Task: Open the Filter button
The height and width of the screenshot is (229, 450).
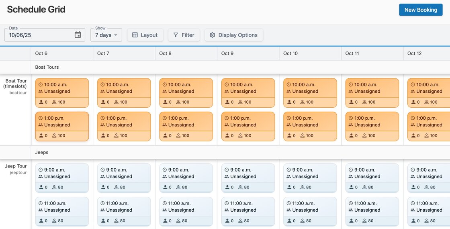Action: 184,35
